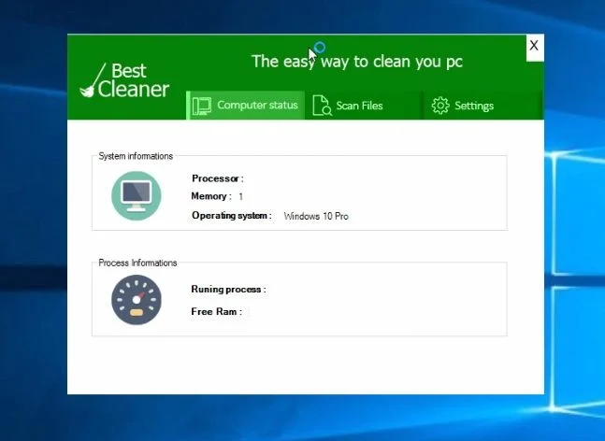
Task: Switch to the Scan Files tab
Action: pyautogui.click(x=363, y=106)
